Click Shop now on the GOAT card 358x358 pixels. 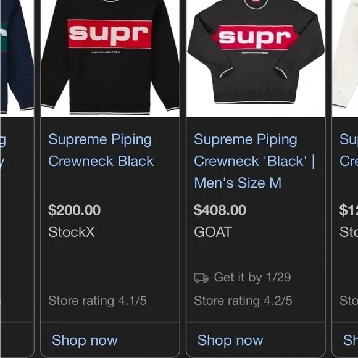[x=230, y=340]
